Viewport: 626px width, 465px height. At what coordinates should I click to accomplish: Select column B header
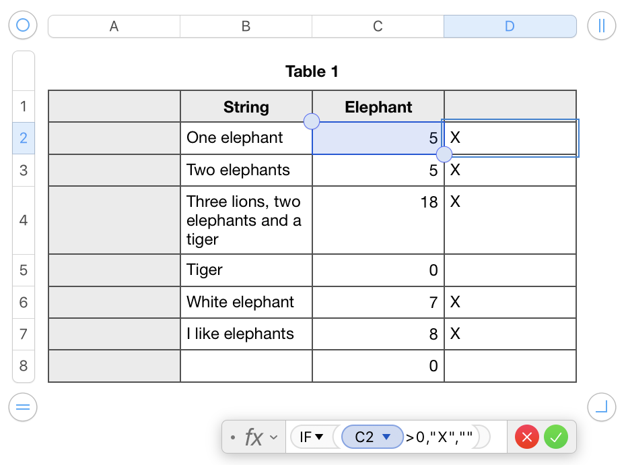246,26
